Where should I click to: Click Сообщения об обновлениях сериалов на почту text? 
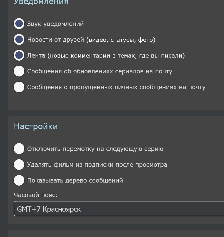[x=100, y=72]
